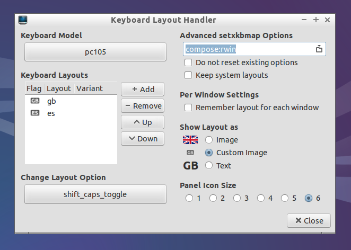Click the UK flag image preview

190,140
